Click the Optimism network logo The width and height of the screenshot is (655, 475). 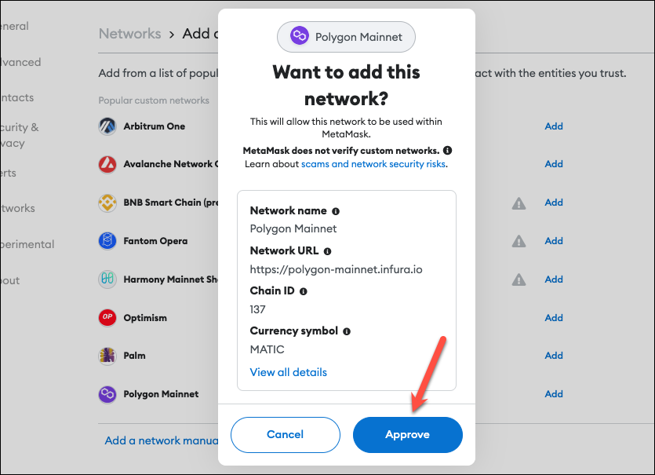click(x=107, y=317)
